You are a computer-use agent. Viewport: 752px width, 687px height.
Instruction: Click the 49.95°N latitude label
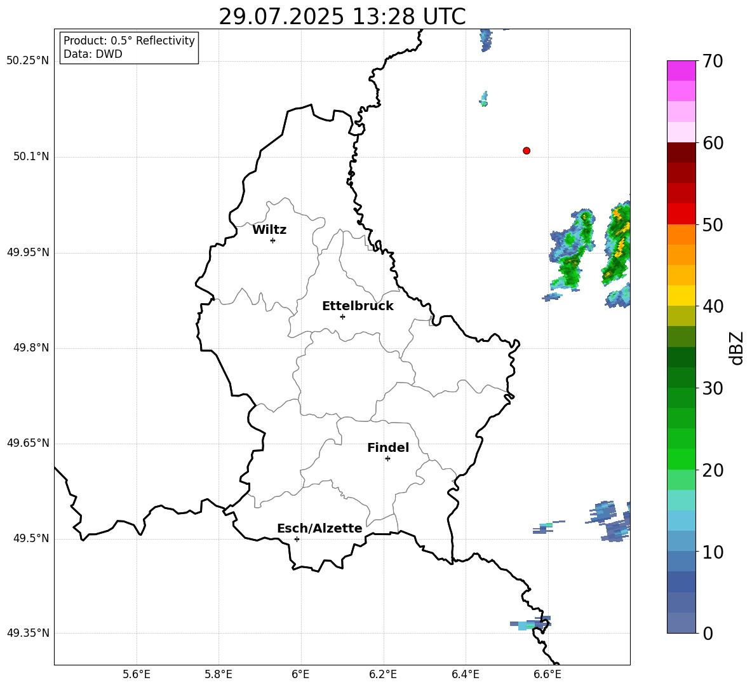coord(28,252)
